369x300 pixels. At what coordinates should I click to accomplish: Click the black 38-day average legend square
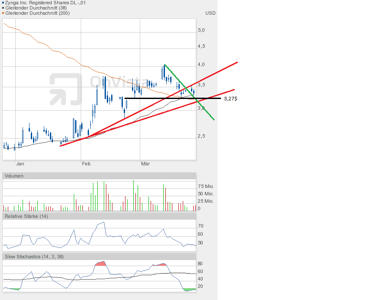coord(3,8)
